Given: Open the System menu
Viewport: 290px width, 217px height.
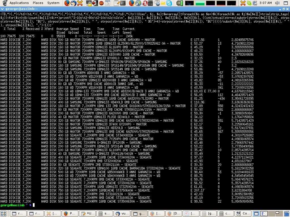Looking at the screenshot, I should pos(53,3).
